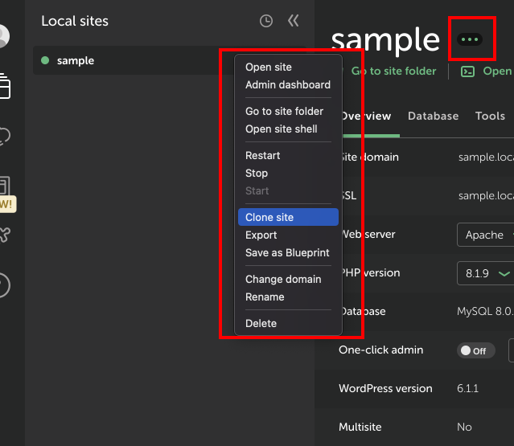Screen dimensions: 514x446
Task: Click the Open site shell terminal icon
Action: (467, 72)
